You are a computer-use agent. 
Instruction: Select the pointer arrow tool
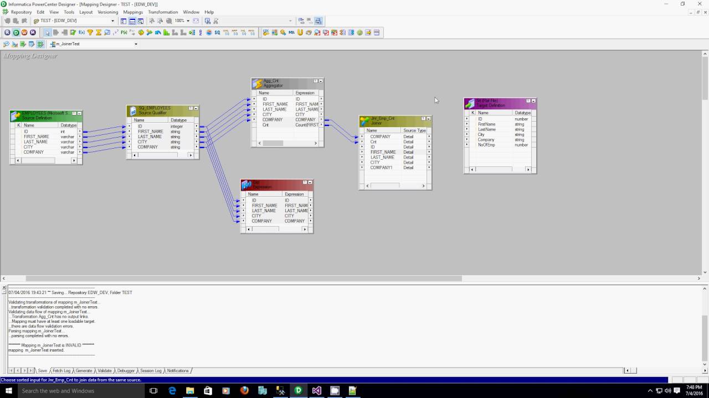[48, 33]
